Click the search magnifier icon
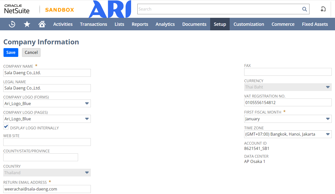 (x=304, y=9)
